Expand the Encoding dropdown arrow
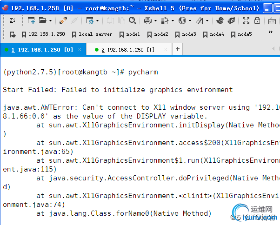This screenshot has width=280, height=225. 190,21
